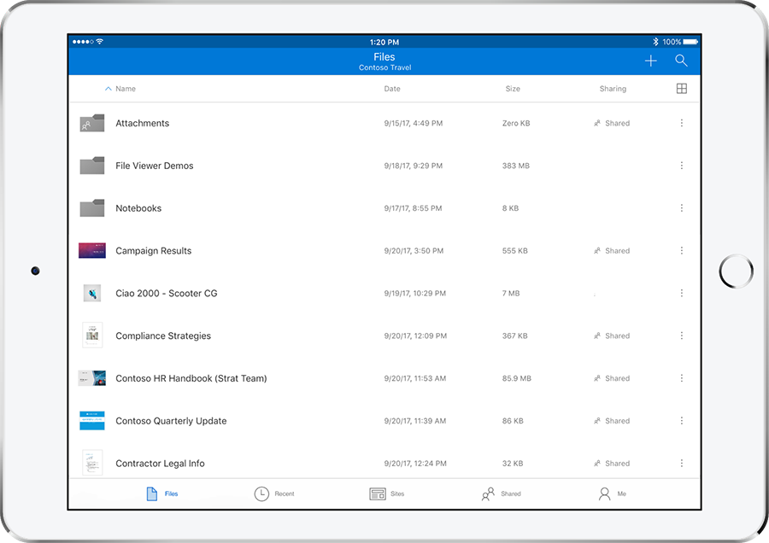Image resolution: width=769 pixels, height=543 pixels.
Task: Open the Compliance Strategies document thumbnail
Action: [92, 336]
